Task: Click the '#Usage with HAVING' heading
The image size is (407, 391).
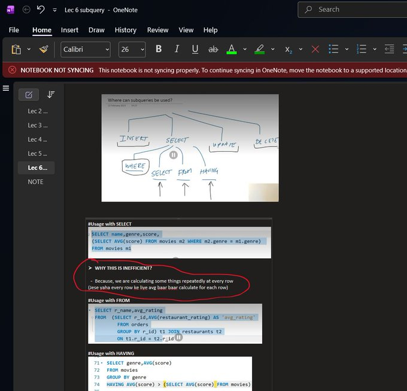Action: (x=111, y=353)
